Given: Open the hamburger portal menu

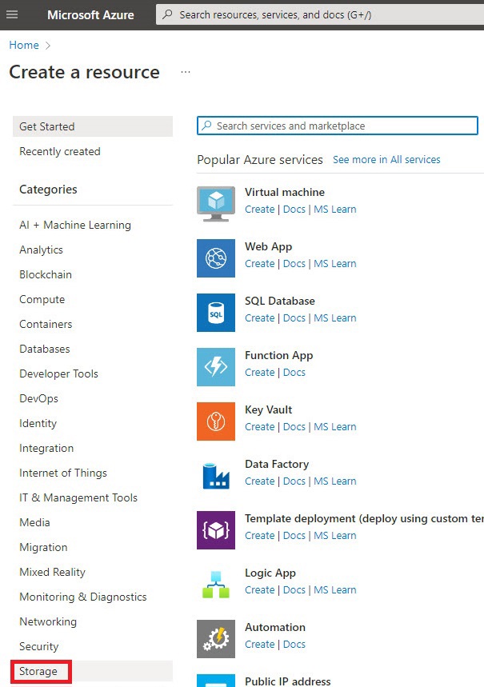Looking at the screenshot, I should [12, 14].
